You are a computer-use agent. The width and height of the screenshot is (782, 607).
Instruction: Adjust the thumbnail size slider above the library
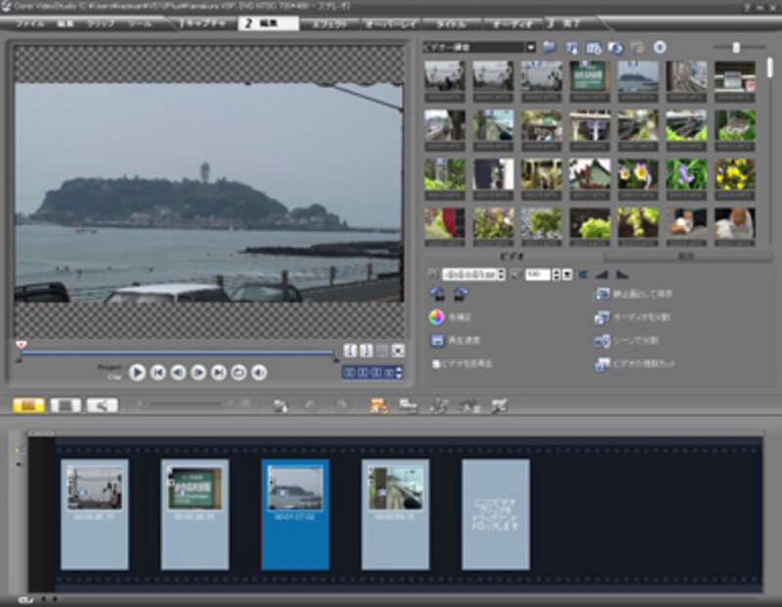coord(735,47)
